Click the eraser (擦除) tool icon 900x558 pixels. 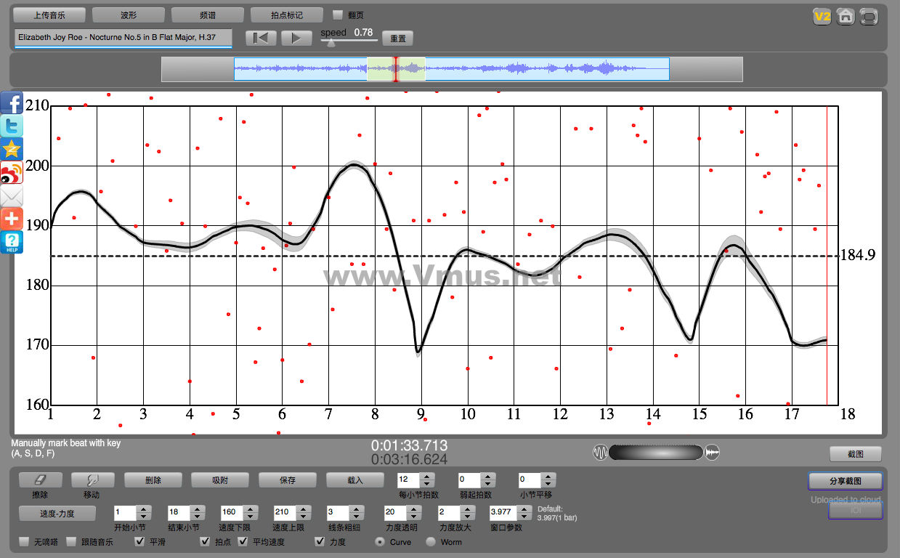[40, 480]
